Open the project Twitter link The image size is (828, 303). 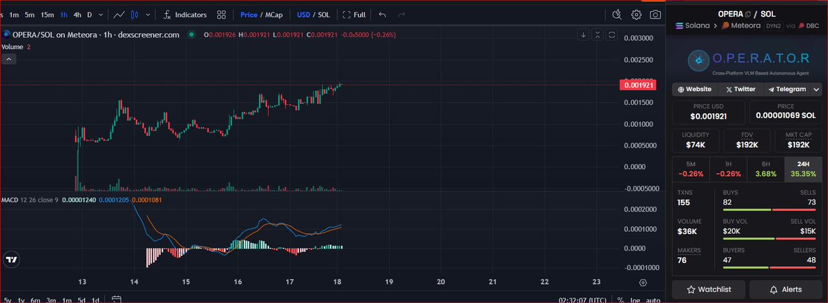click(740, 89)
